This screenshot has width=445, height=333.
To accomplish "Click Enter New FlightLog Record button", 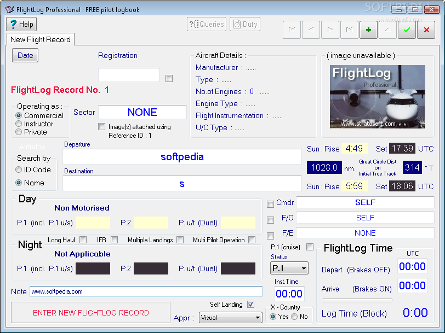I will (91, 313).
